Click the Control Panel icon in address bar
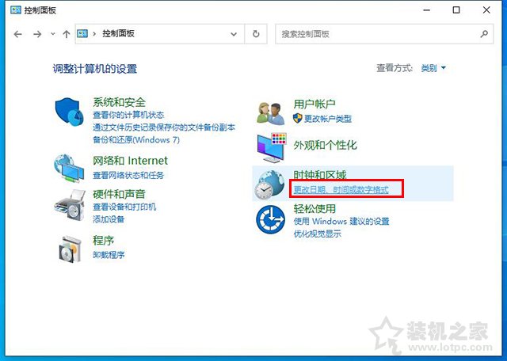Screen dimensions: 507x361 tap(82, 33)
